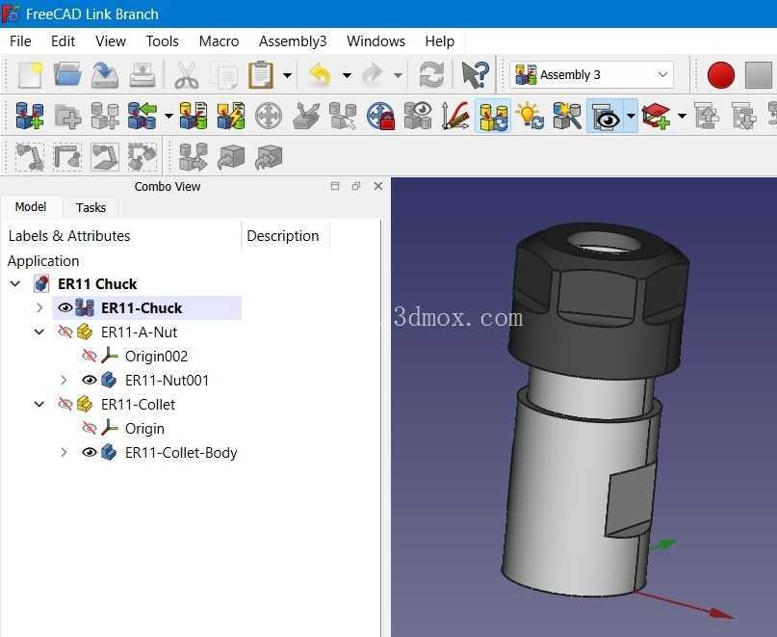This screenshot has height=637, width=777.
Task: Click the import-from-STEP green arrow assembly icon
Action: [142, 116]
